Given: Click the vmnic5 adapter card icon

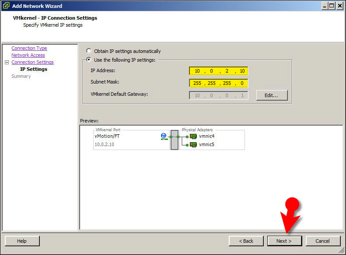Looking at the screenshot, I should [x=193, y=145].
